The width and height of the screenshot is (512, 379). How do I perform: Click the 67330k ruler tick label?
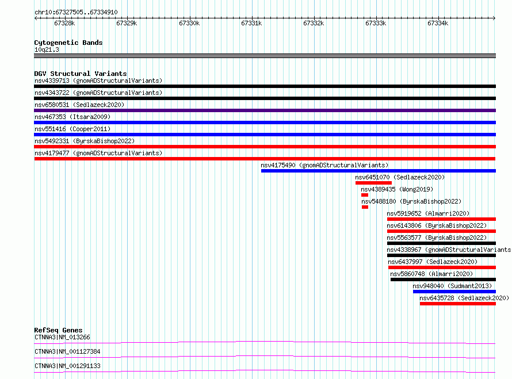click(x=189, y=24)
